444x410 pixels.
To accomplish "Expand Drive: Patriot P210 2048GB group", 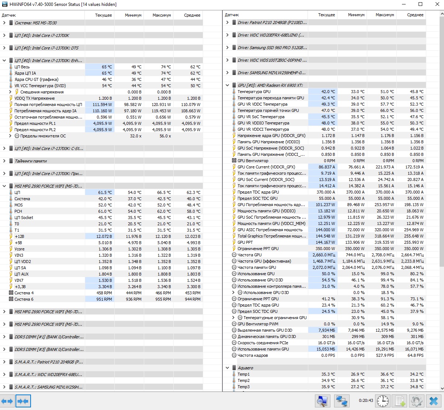I will pos(227,23).
